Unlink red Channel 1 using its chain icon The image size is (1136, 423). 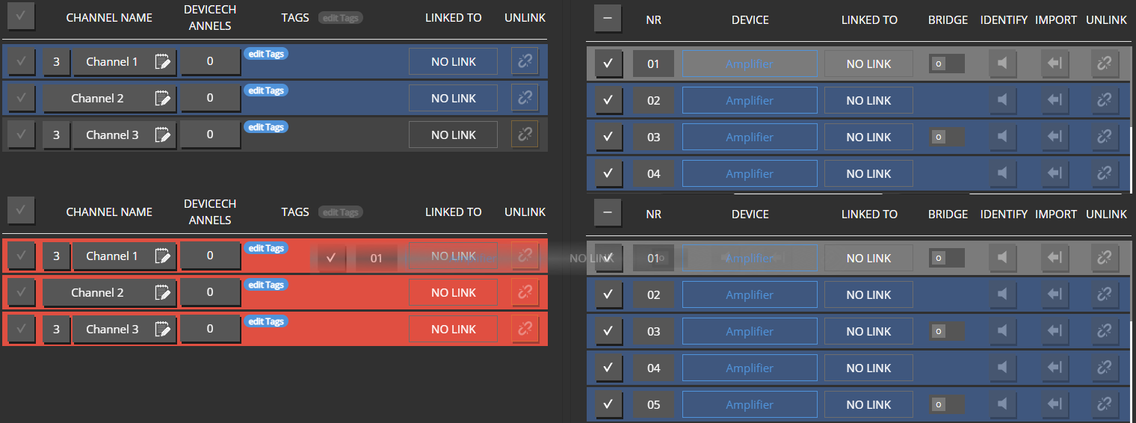[x=525, y=256]
